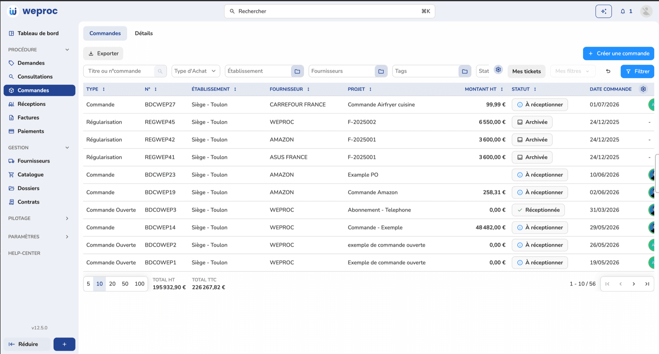Sort by STATUT column arrows

535,89
